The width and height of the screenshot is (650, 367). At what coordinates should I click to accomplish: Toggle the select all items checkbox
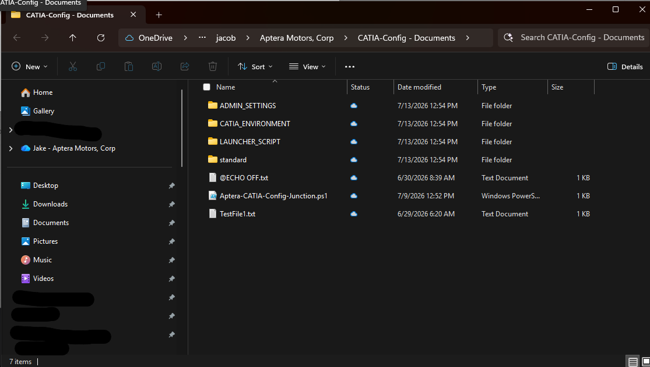206,87
